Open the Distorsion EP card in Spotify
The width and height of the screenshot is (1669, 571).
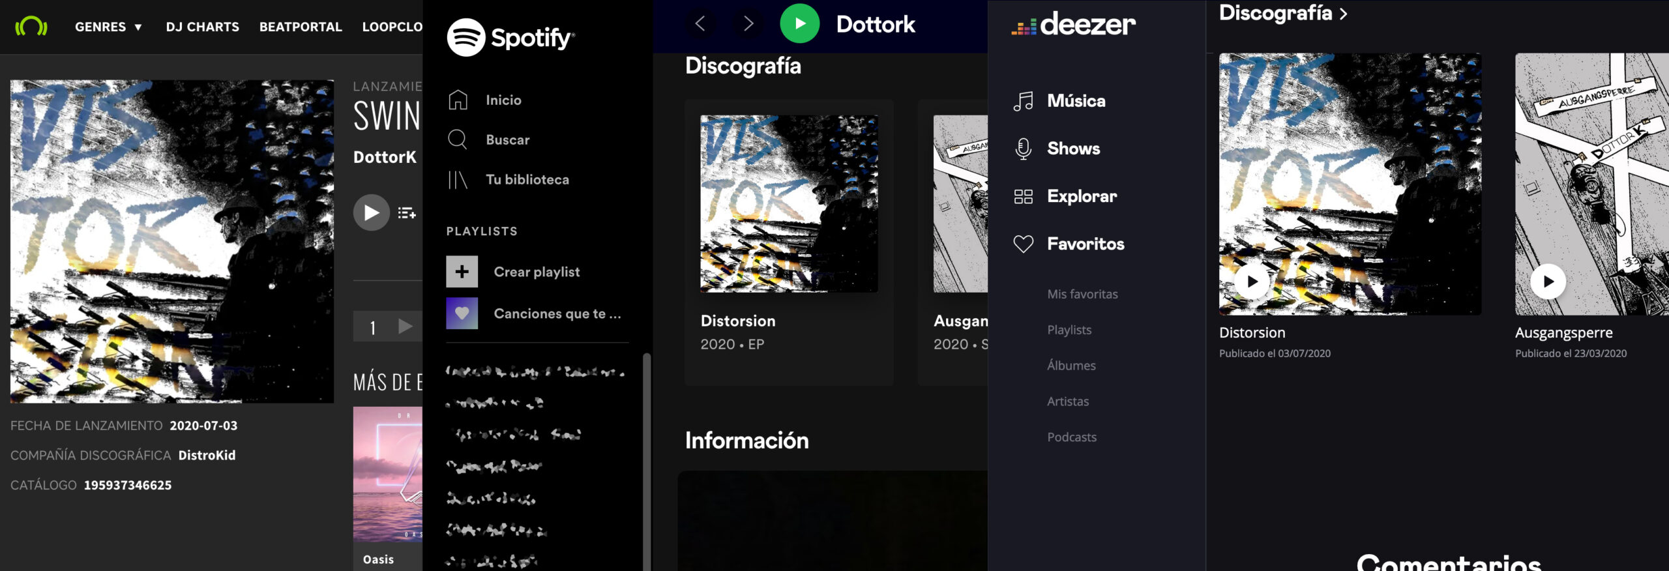point(789,242)
